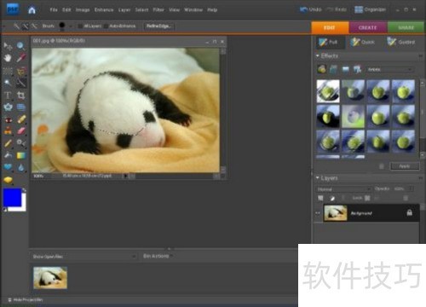Open the Show Open Files dropdown
This screenshot has width=426, height=307.
coord(84,257)
